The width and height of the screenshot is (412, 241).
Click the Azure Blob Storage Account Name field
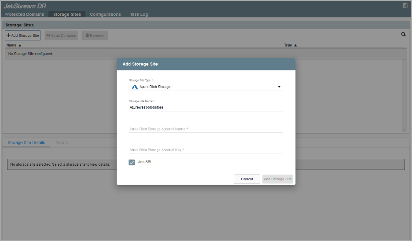(x=206, y=129)
